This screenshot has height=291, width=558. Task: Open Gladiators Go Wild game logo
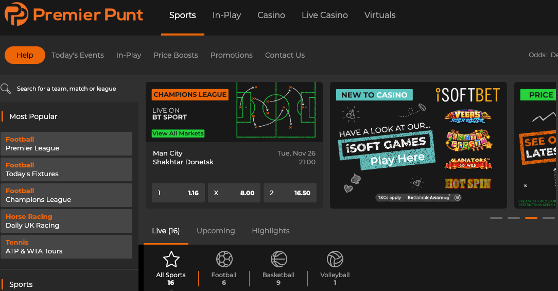pyautogui.click(x=468, y=163)
